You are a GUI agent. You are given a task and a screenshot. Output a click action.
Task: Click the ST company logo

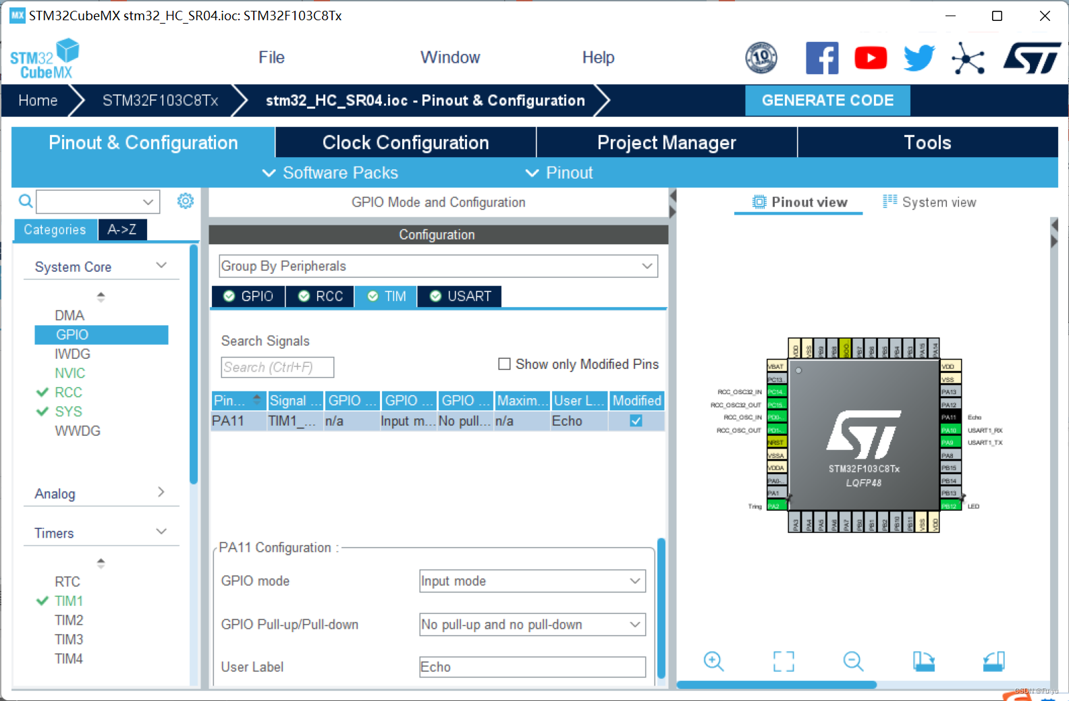[x=1032, y=58]
